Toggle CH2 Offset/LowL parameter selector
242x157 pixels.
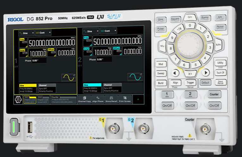pyautogui.click(x=117, y=51)
